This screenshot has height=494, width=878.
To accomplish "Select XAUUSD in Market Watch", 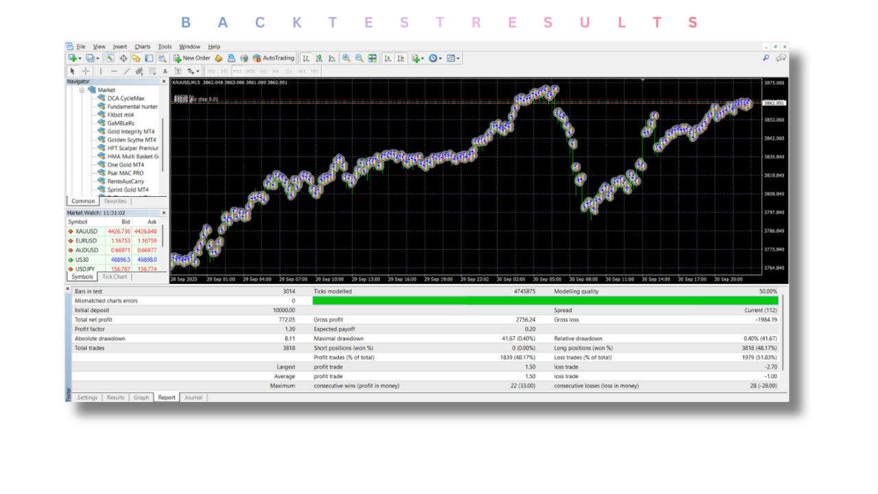I will (x=86, y=231).
